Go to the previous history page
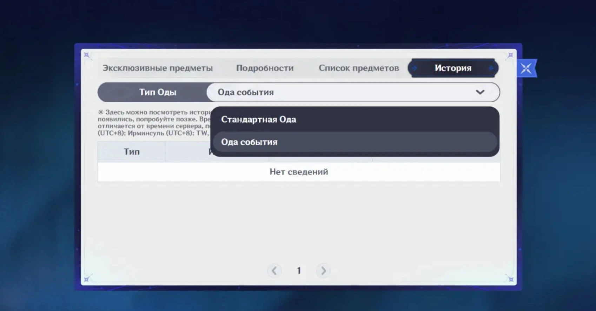Viewport: 596px width, 311px height. point(274,271)
